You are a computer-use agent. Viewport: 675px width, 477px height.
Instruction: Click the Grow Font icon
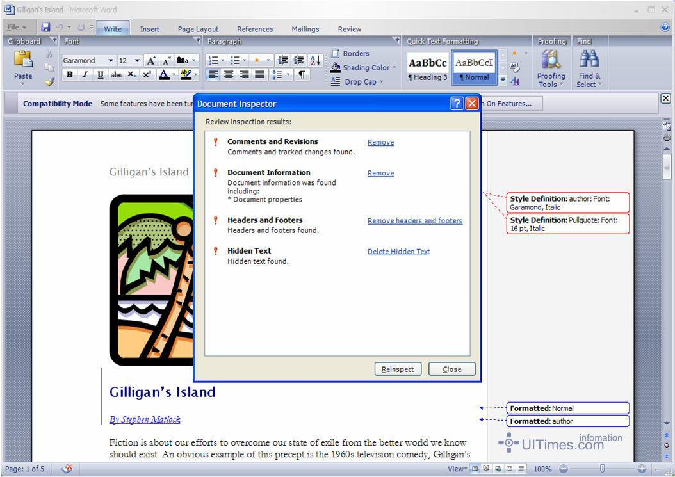click(151, 61)
